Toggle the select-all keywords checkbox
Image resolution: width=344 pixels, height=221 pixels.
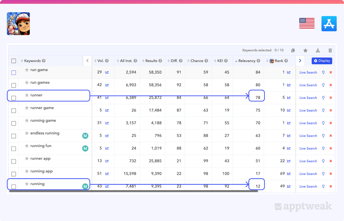click(13, 61)
